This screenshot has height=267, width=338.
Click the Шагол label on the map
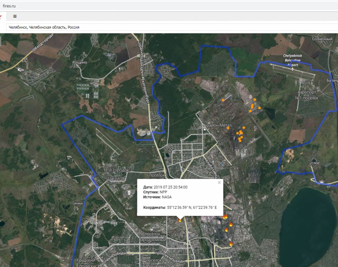click(113, 178)
